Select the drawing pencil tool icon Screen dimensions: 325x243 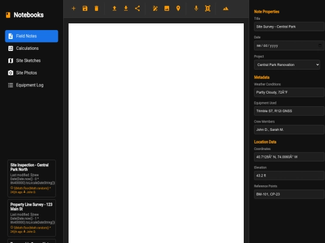pyautogui.click(x=155, y=8)
